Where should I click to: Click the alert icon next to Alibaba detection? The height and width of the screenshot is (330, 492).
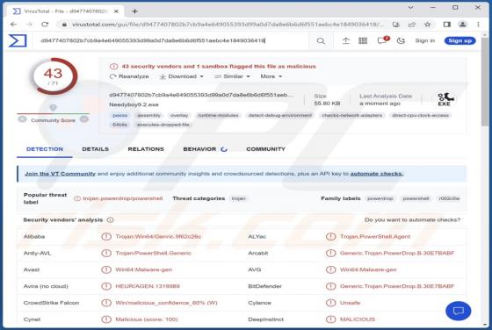106,236
